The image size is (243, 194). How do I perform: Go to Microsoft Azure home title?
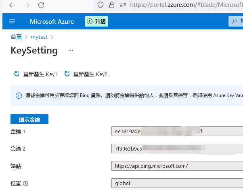click(52, 21)
